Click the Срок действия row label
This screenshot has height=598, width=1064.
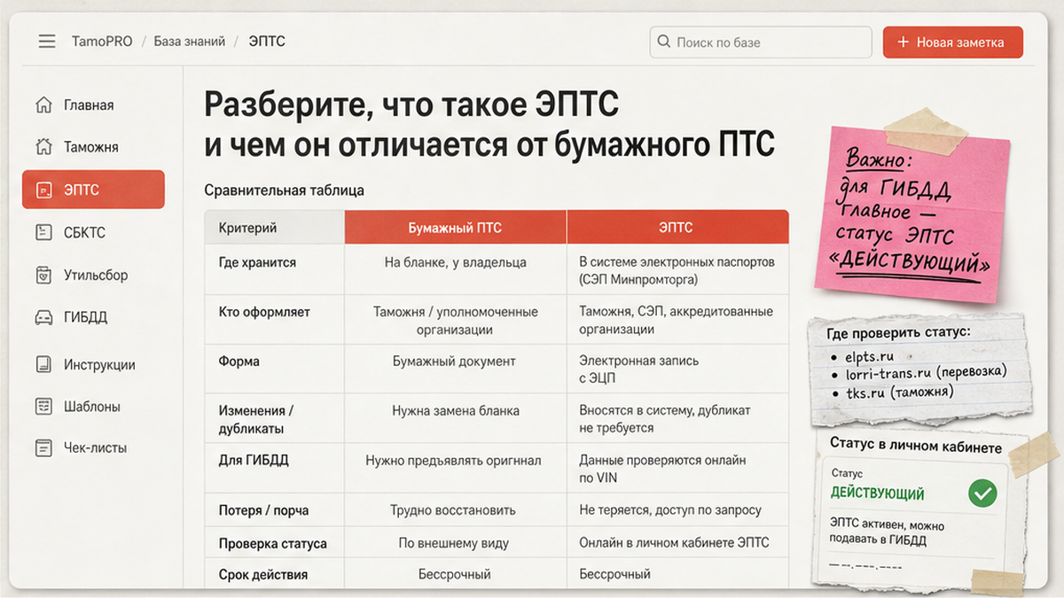point(263,574)
